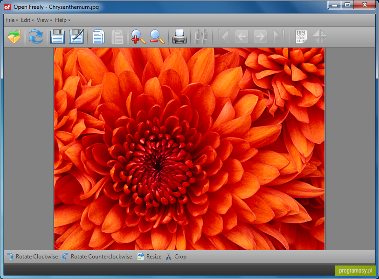Click the four-direction arrows toolbar icon
379x279 pixels.
[319, 36]
